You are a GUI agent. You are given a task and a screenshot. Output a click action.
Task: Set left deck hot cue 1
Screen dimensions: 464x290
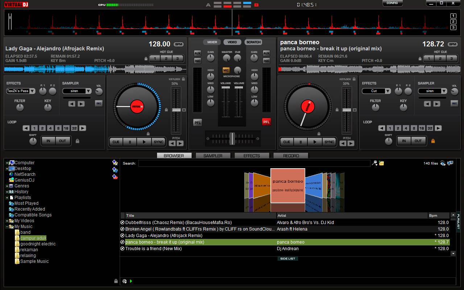coord(155,58)
